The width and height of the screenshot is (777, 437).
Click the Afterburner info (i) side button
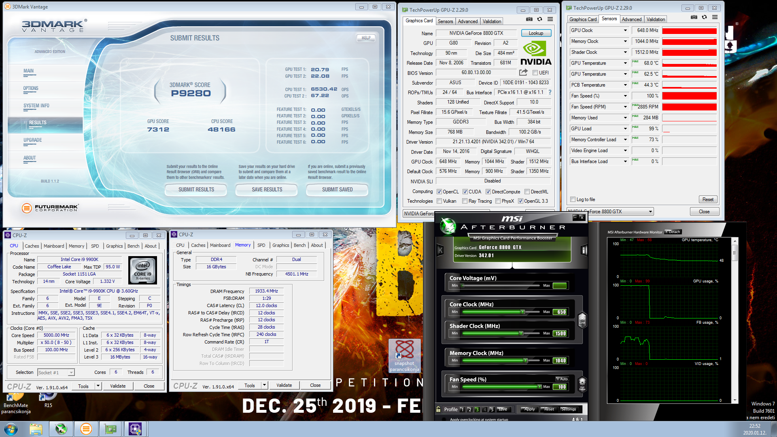pyautogui.click(x=584, y=250)
